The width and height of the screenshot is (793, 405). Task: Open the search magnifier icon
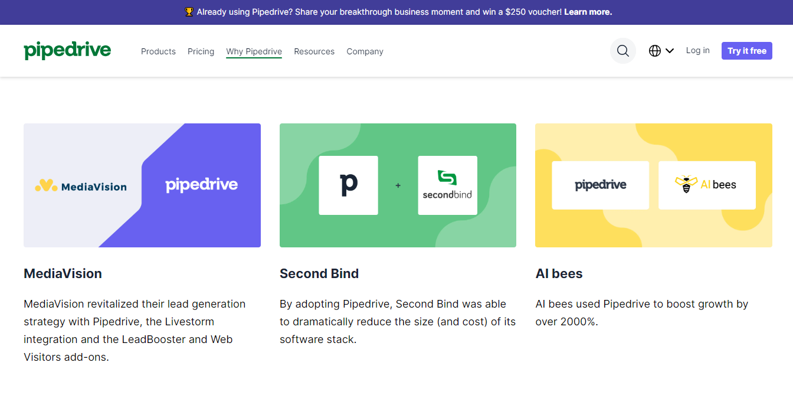(x=623, y=51)
